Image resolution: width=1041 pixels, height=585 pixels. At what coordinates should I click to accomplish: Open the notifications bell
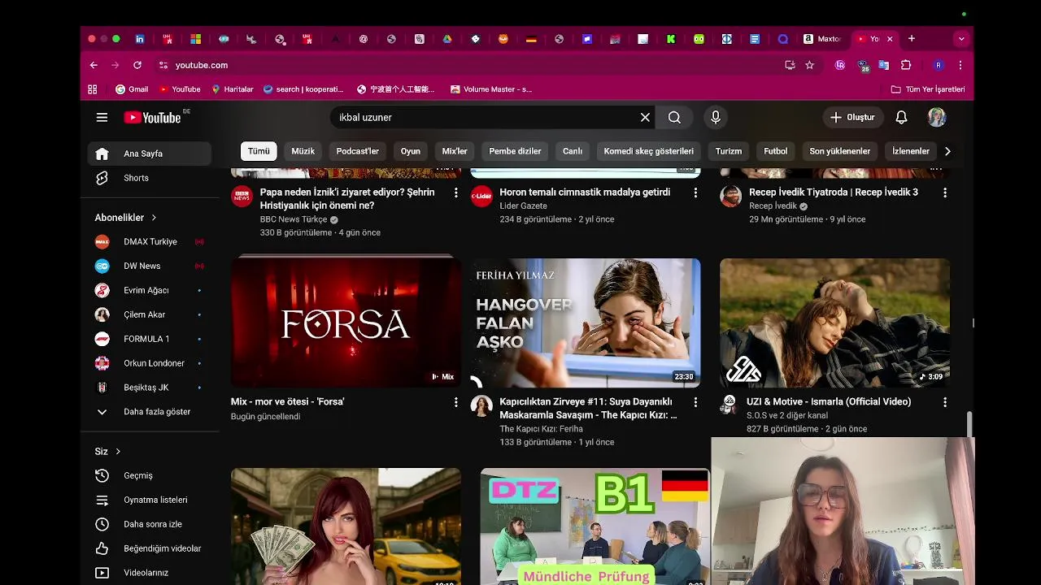click(901, 118)
